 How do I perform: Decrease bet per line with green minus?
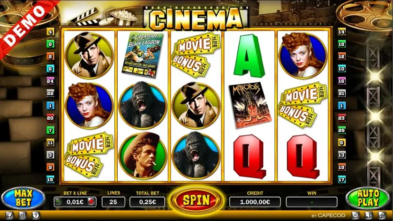pos(58,202)
